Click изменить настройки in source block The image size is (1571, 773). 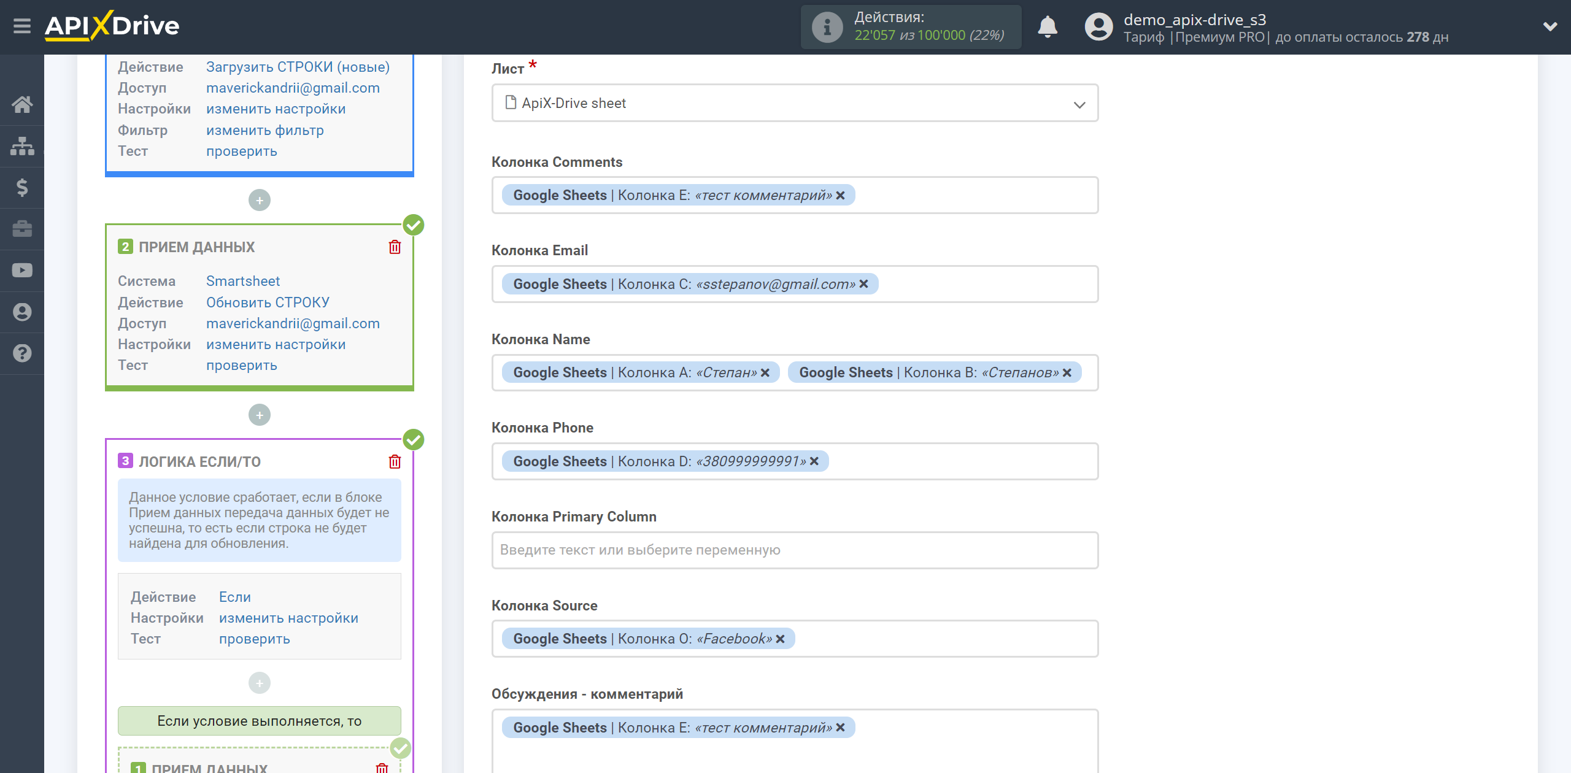tap(276, 109)
